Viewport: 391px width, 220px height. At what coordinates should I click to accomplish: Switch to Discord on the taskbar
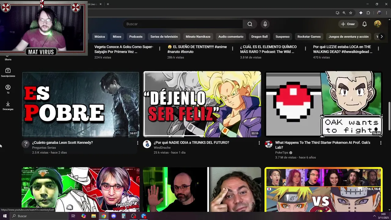pyautogui.click(x=114, y=216)
